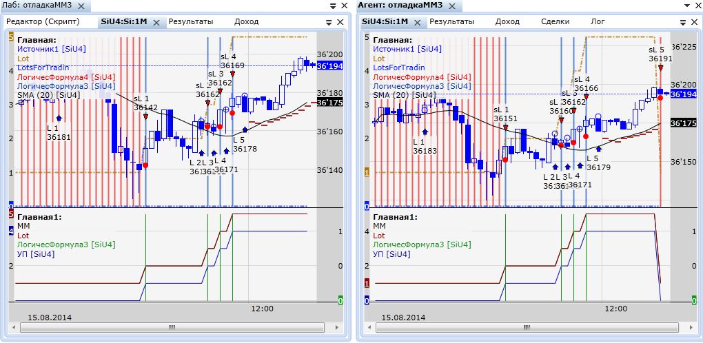Click Агент chart horizontal scrollbar thumb
703x343 pixels.
coord(527,327)
